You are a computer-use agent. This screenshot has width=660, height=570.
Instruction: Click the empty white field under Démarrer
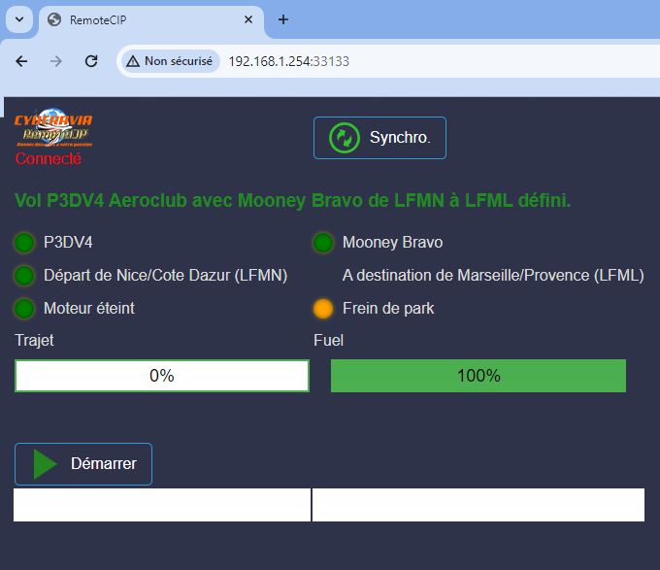point(162,505)
